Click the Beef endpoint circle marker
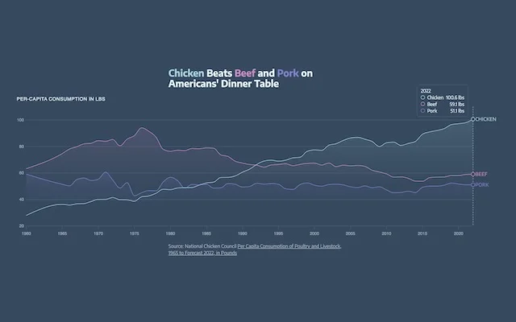 coord(473,174)
